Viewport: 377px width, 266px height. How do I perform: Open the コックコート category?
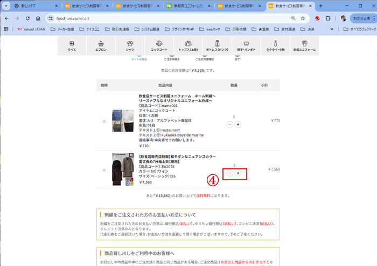click(159, 46)
